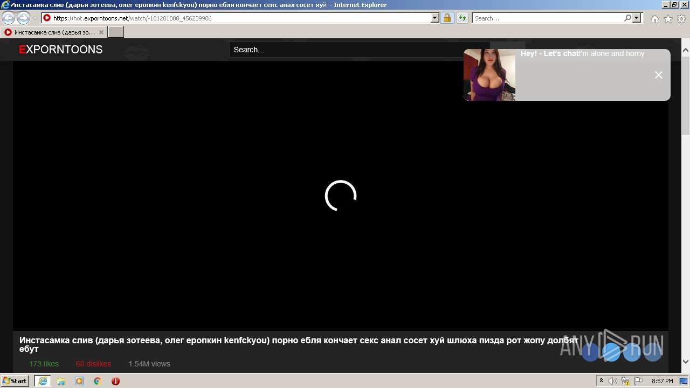Open the Windows Start menu
Image resolution: width=690 pixels, height=388 pixels.
(15, 381)
